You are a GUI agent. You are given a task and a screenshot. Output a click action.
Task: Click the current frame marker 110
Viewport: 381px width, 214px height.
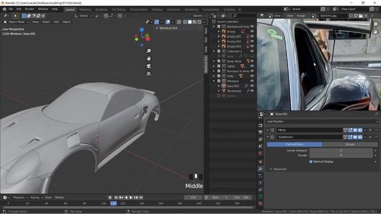[x=114, y=203]
